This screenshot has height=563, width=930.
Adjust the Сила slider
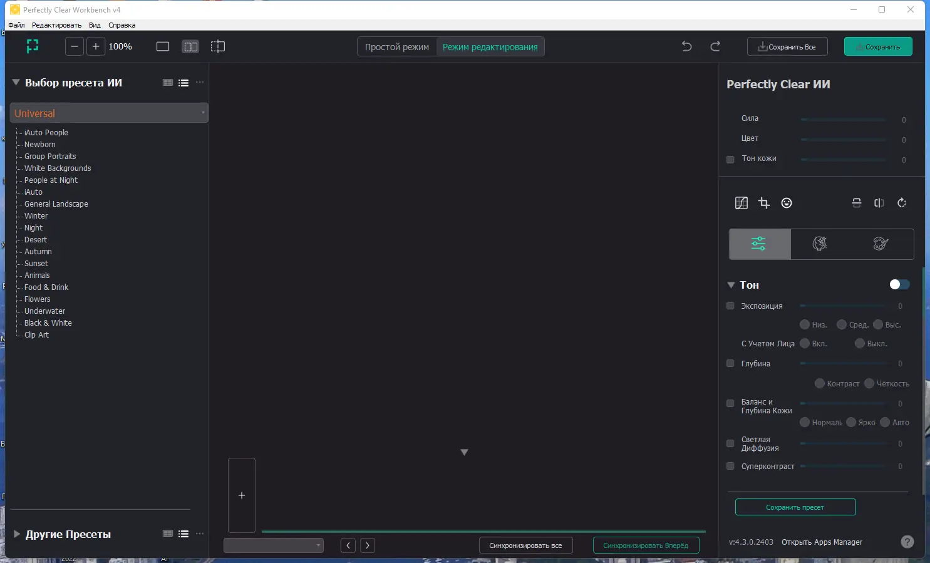844,119
